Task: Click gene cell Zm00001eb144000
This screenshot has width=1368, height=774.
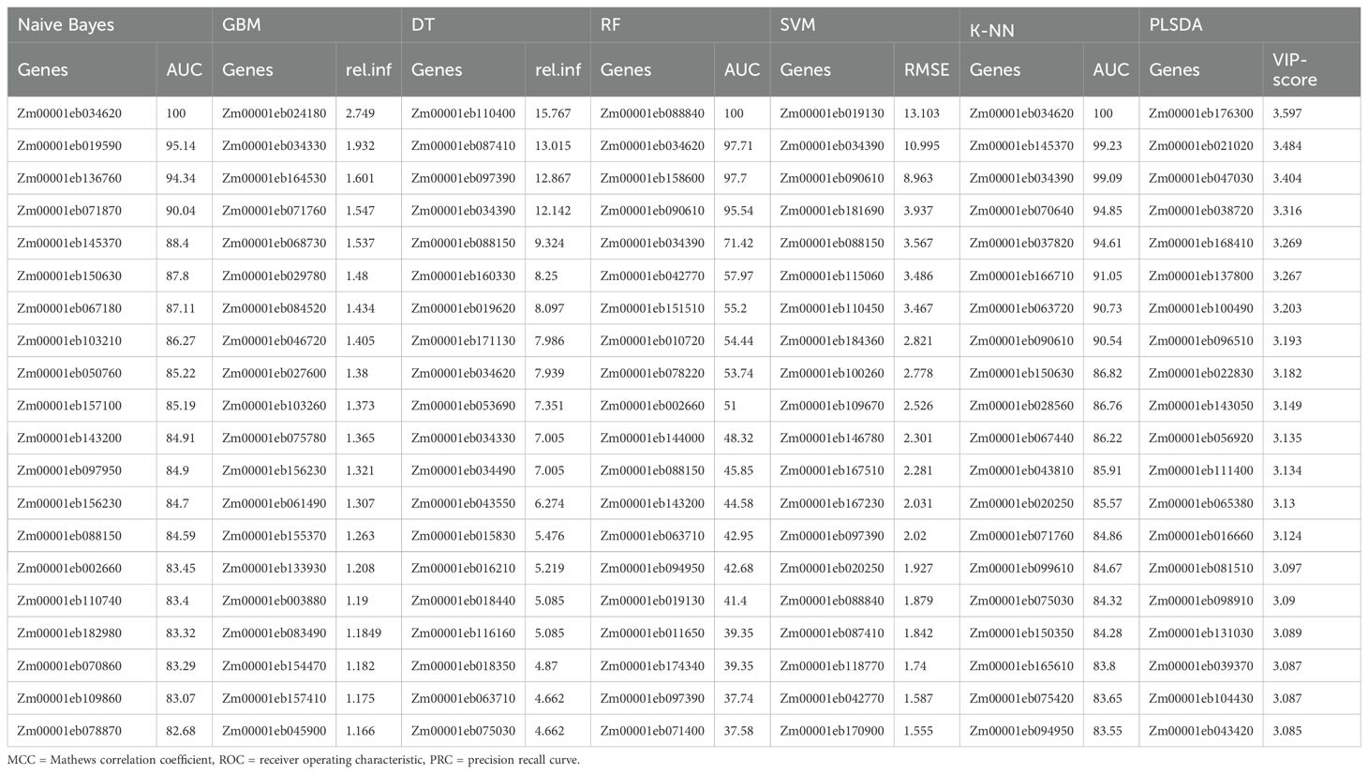Action: tap(652, 439)
